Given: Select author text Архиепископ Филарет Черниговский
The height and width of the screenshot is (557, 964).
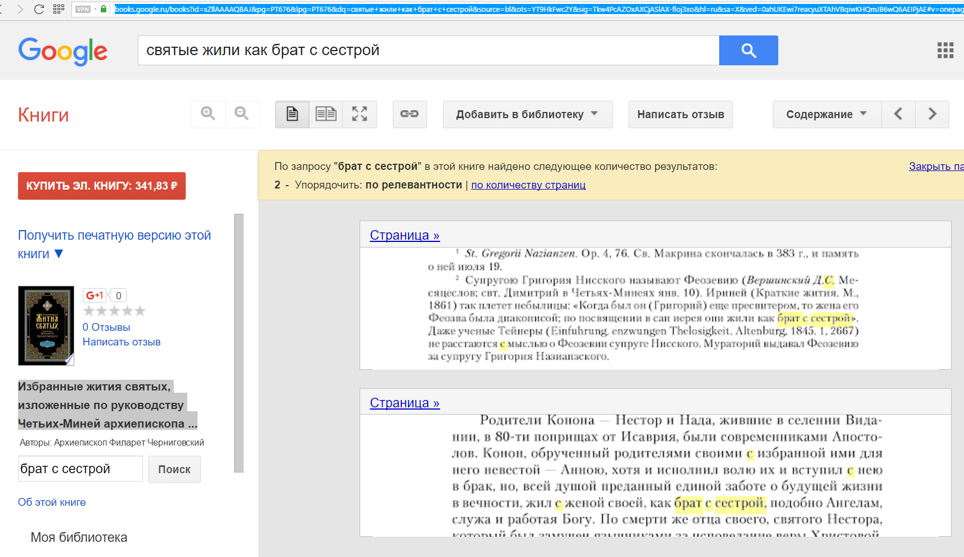Looking at the screenshot, I should tap(129, 443).
